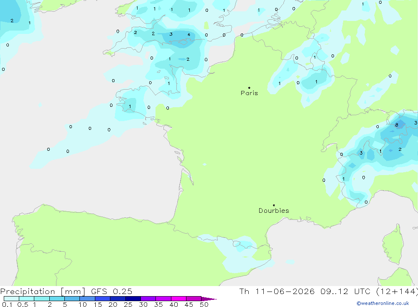Click the above-50 legend arrow tip
The height and width of the screenshot is (307, 418).
click(209, 299)
